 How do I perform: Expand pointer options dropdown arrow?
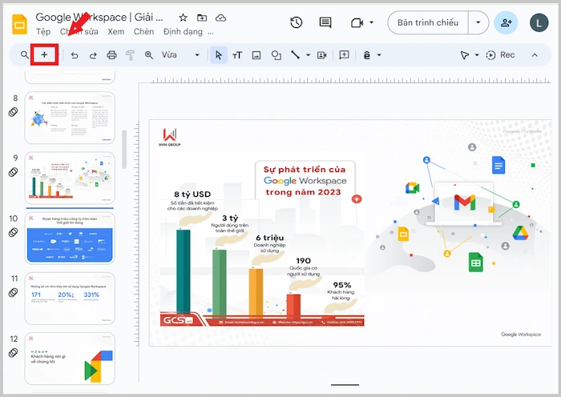click(477, 55)
